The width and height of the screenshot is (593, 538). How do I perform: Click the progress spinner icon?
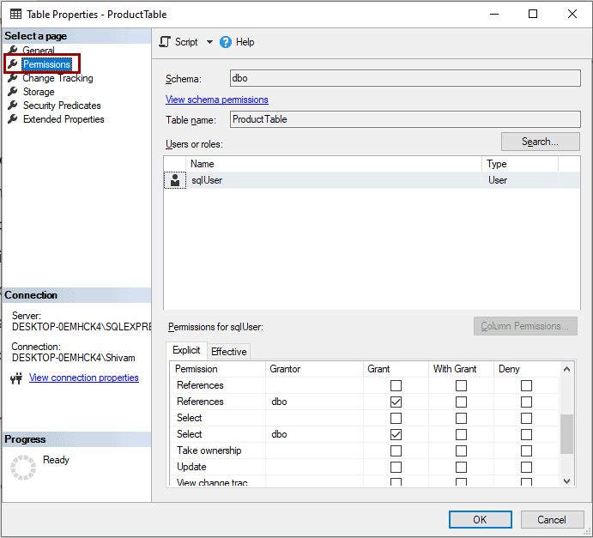point(23,468)
